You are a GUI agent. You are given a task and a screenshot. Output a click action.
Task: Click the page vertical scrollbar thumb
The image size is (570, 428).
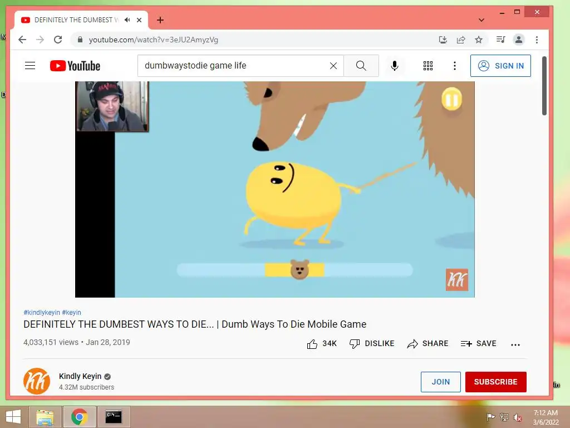coord(544,86)
